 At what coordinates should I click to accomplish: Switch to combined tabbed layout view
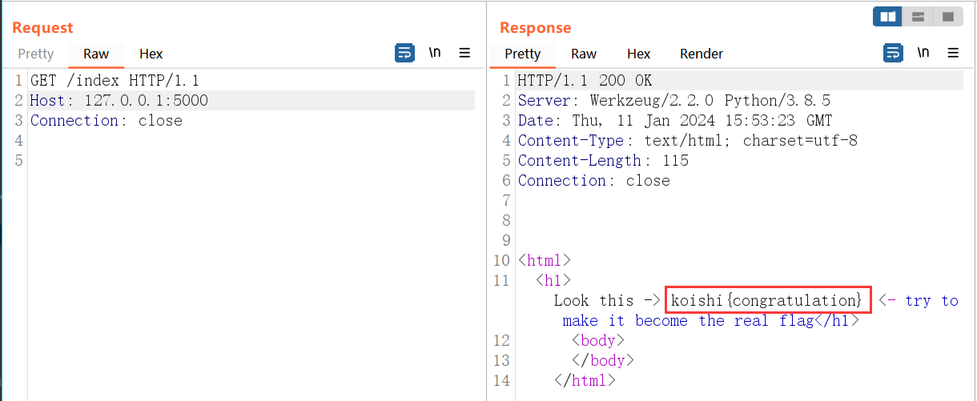click(x=948, y=17)
